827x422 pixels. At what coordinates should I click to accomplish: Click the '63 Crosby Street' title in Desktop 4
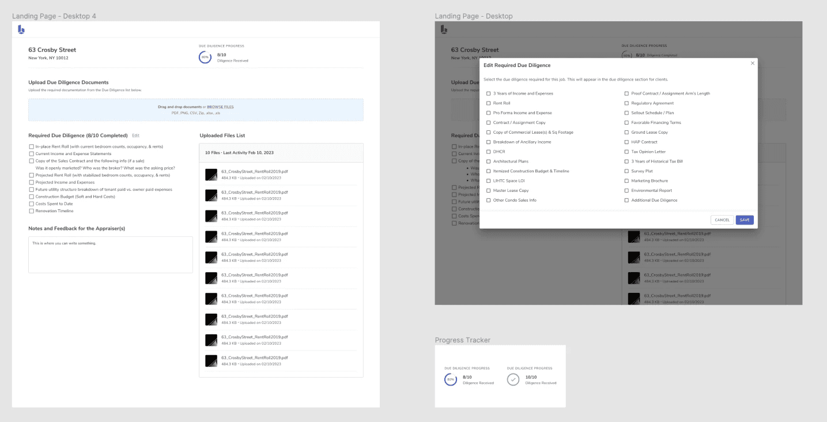coord(52,50)
